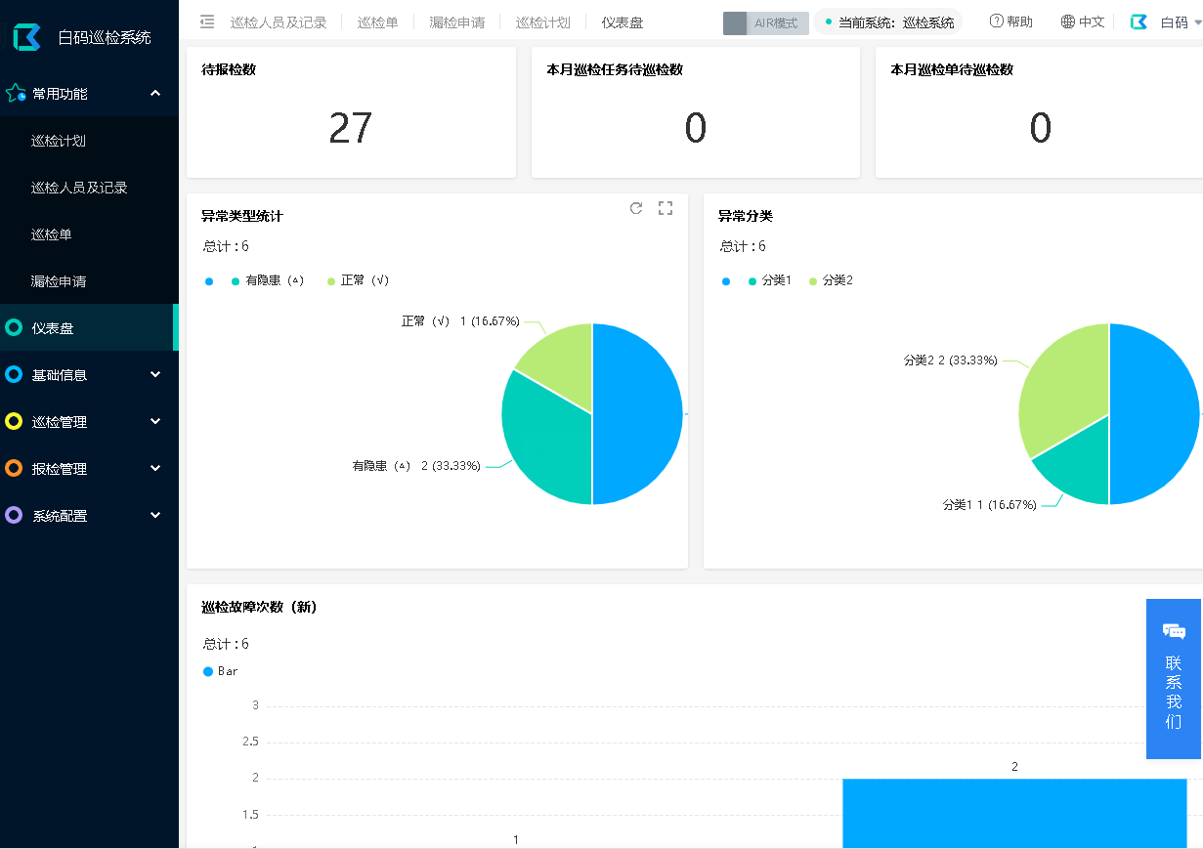1203x849 pixels.
Task: Expand the 报检管理 menu chevron
Action: coord(155,468)
